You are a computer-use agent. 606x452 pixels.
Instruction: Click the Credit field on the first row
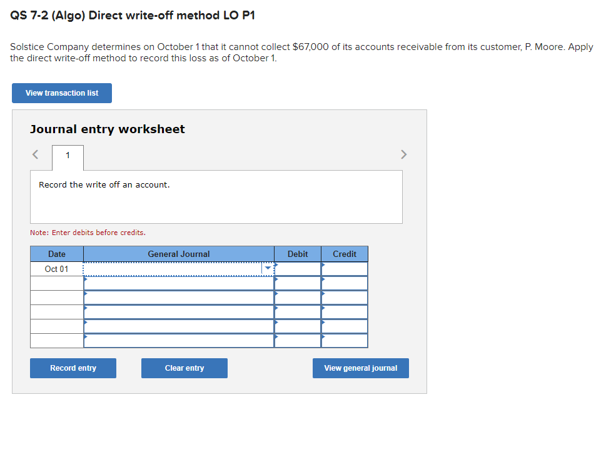[344, 268]
